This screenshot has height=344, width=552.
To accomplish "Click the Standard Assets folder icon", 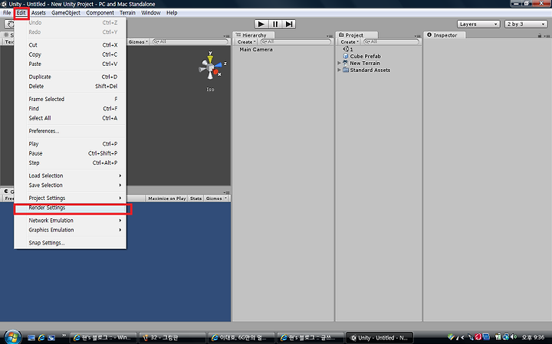I will pos(346,70).
